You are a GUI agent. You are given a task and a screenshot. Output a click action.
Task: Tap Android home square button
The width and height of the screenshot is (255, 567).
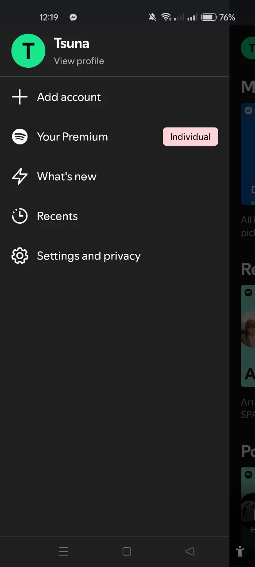(x=127, y=551)
